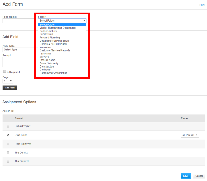Click the Add Field button

pos(10,88)
